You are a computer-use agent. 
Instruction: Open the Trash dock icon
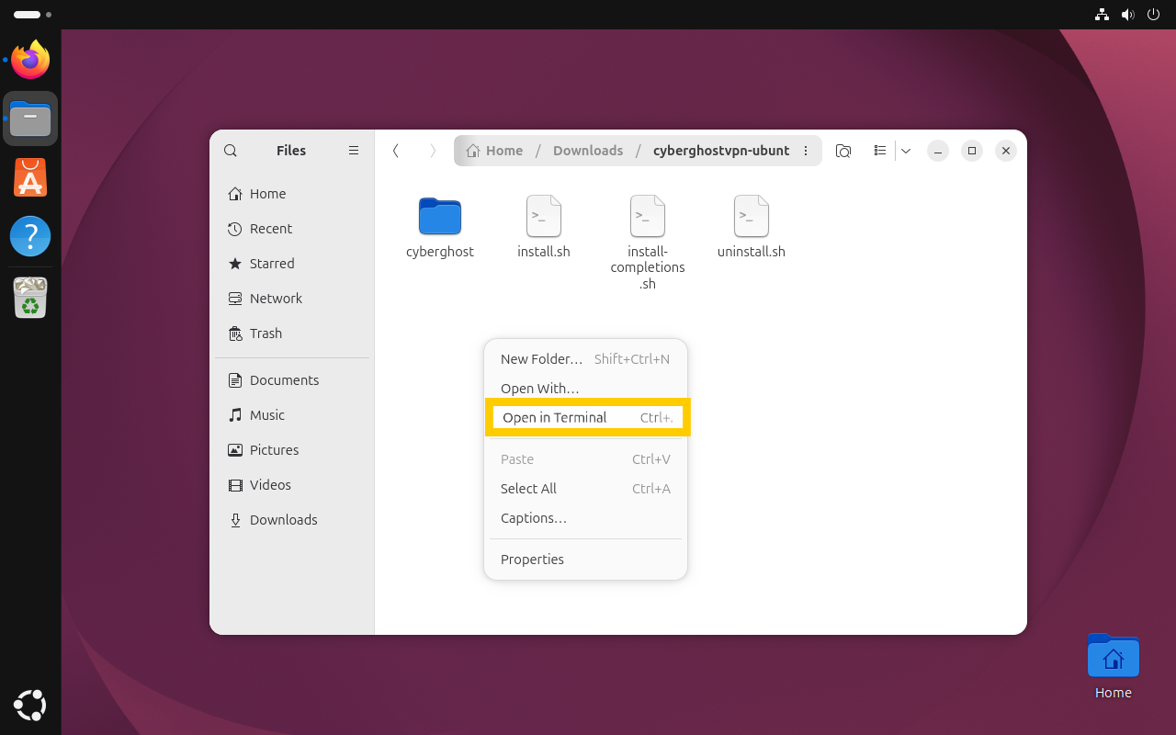[x=30, y=296]
